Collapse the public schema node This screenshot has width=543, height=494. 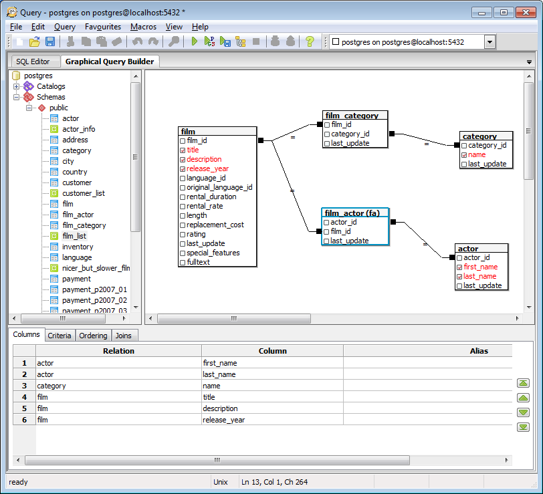[29, 107]
